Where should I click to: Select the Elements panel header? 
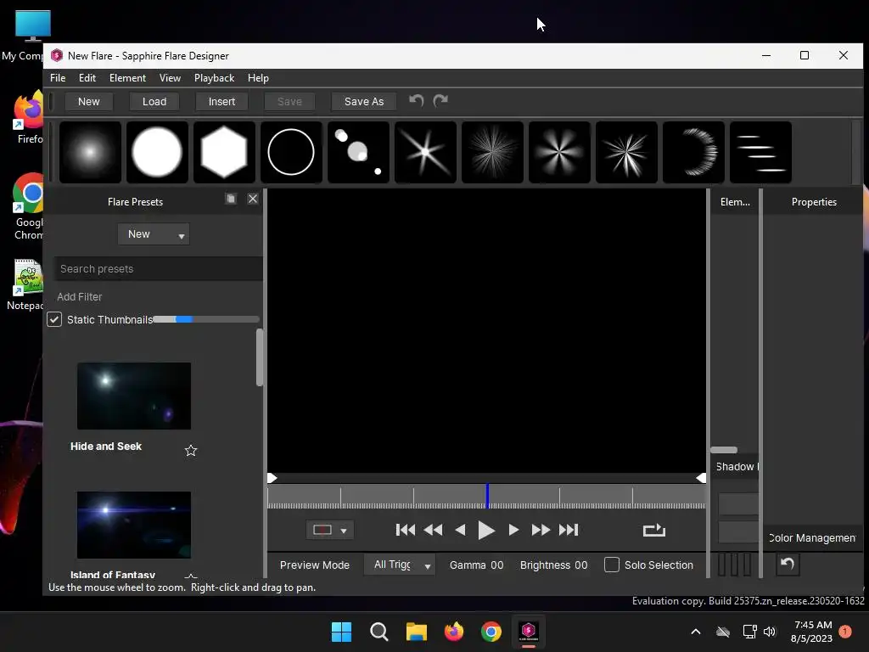[735, 202]
